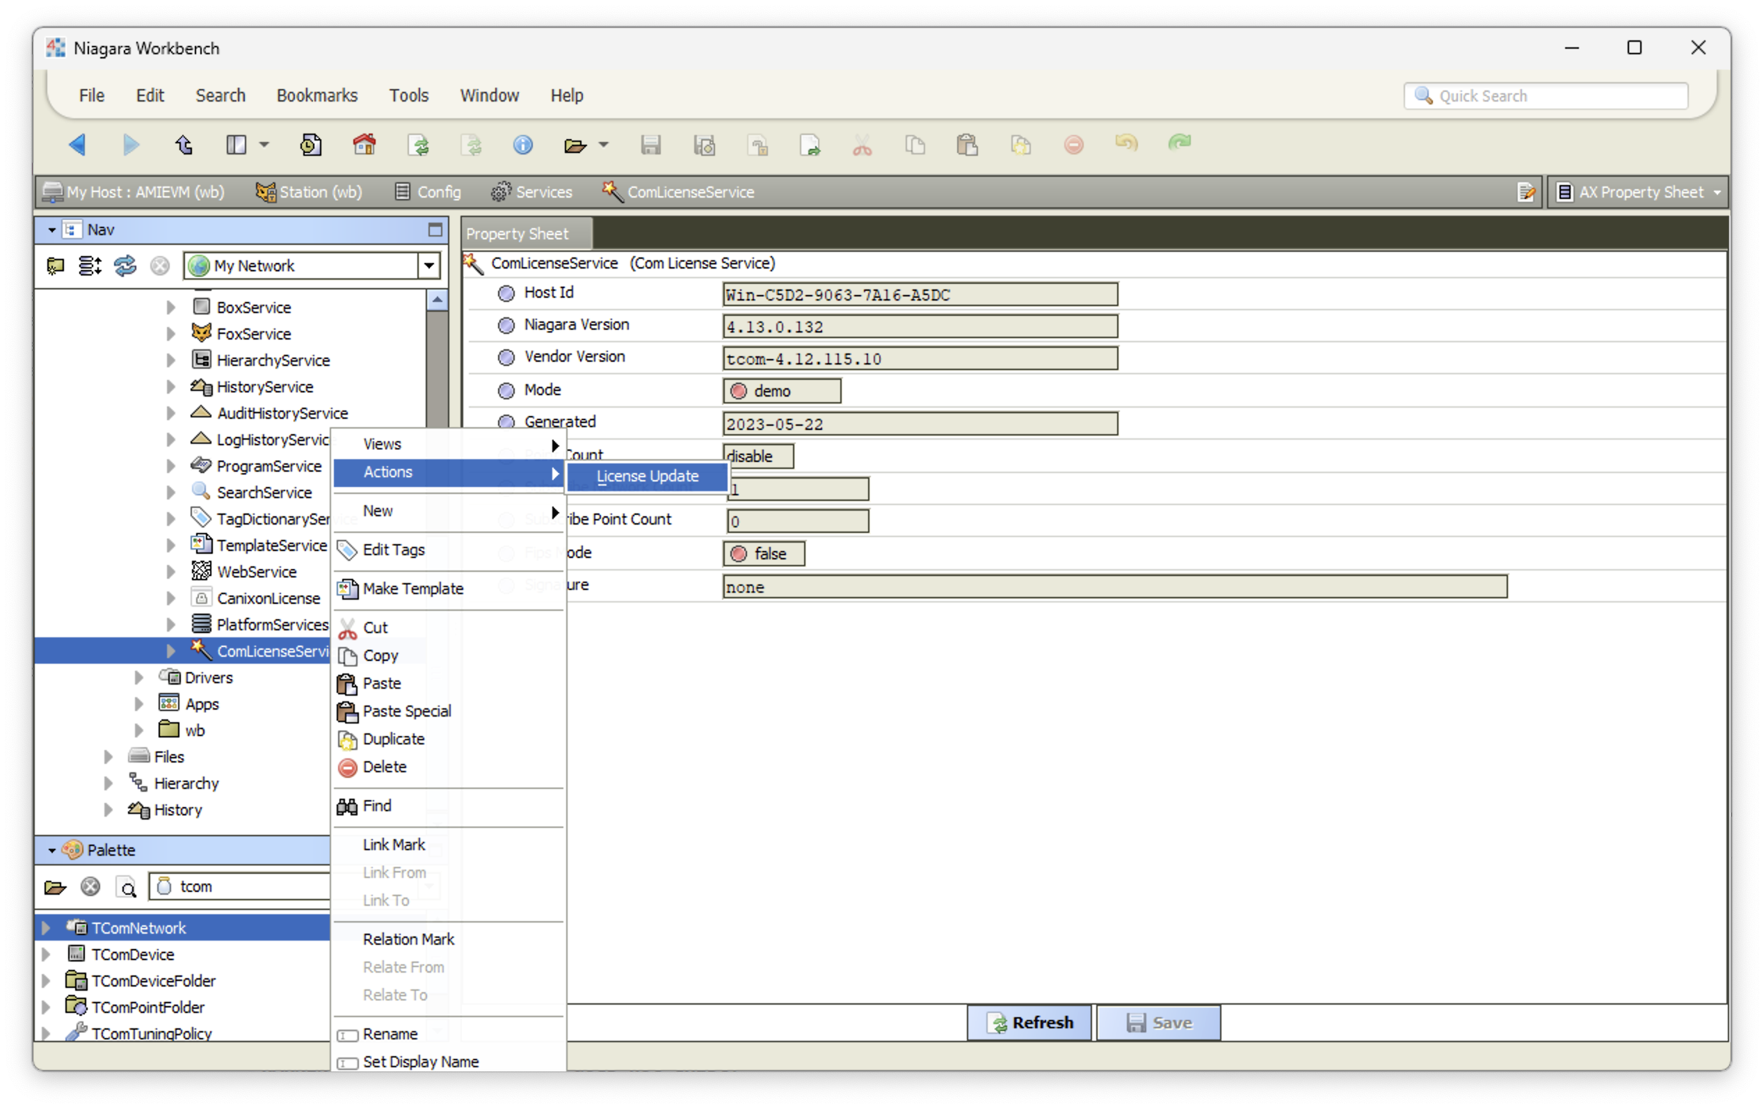Click the sync tree icon in Nav panel
Screen dimensions: 1764x1109
[x=125, y=266]
